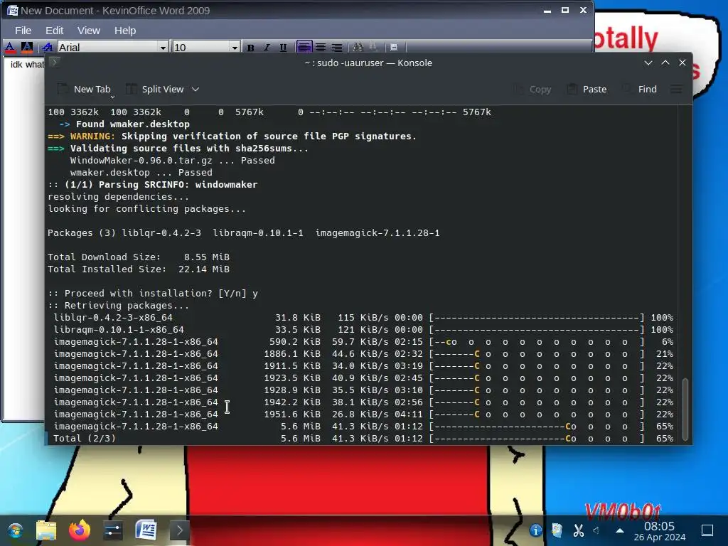Open a New Tab in Konsole

(84, 89)
